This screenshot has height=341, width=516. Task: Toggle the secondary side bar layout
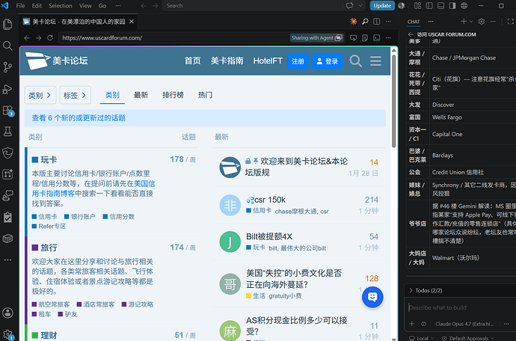coord(452,5)
